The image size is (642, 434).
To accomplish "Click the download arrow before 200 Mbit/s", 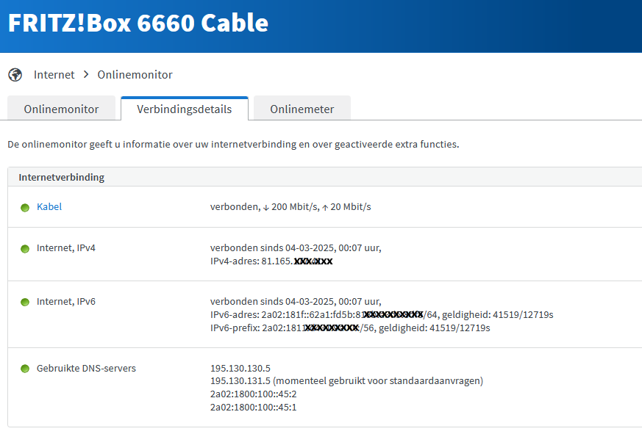I will [x=266, y=208].
